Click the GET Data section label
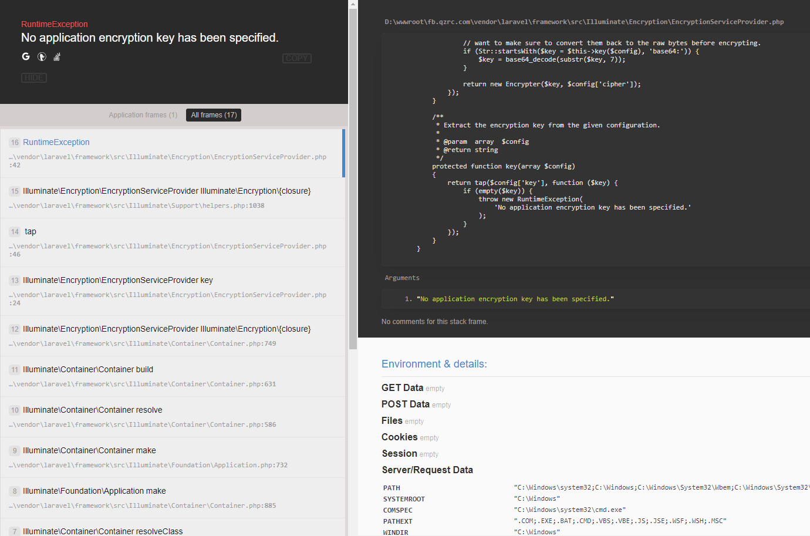The width and height of the screenshot is (810, 536). [402, 387]
